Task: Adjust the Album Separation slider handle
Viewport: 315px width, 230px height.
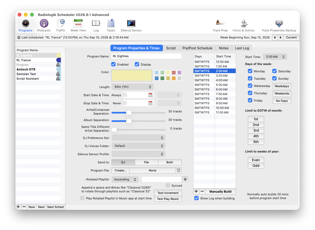Action: (129, 121)
